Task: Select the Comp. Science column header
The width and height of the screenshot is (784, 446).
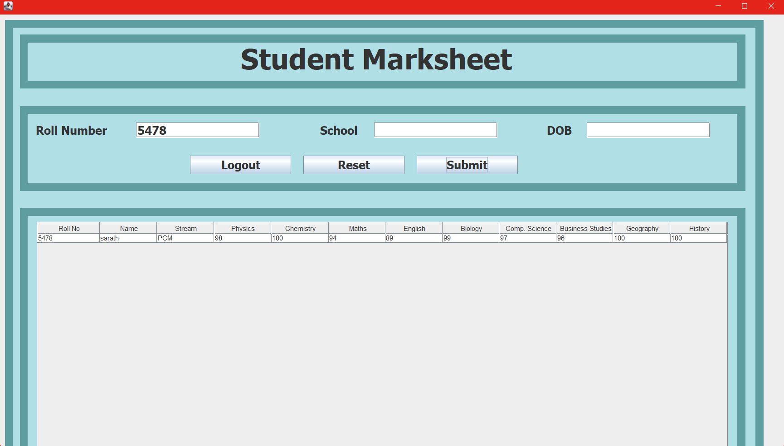Action: tap(528, 228)
